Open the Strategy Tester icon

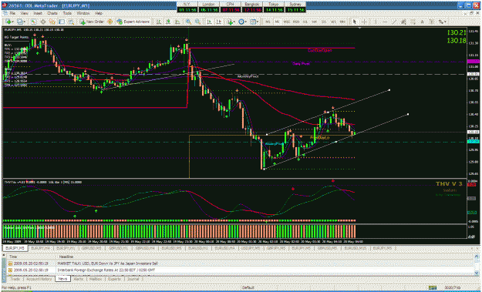(71, 22)
